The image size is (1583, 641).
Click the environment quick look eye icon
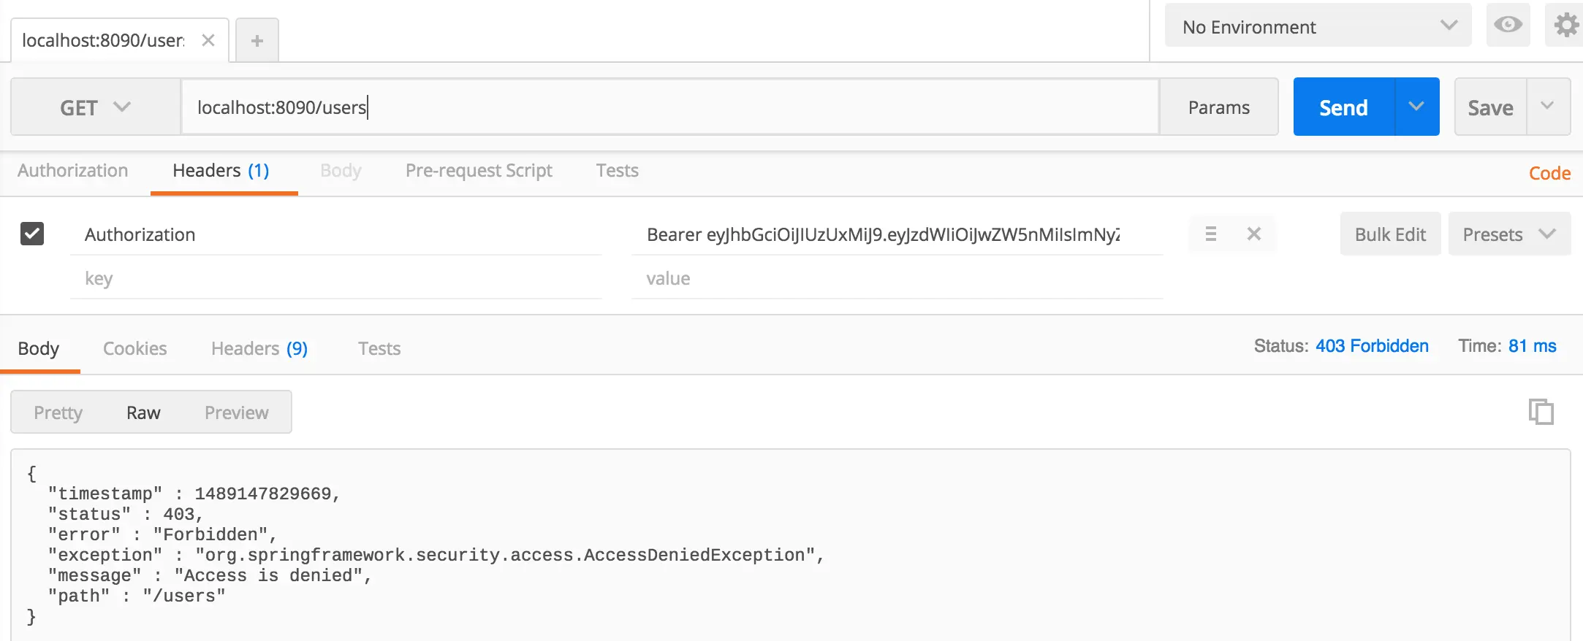(1508, 25)
